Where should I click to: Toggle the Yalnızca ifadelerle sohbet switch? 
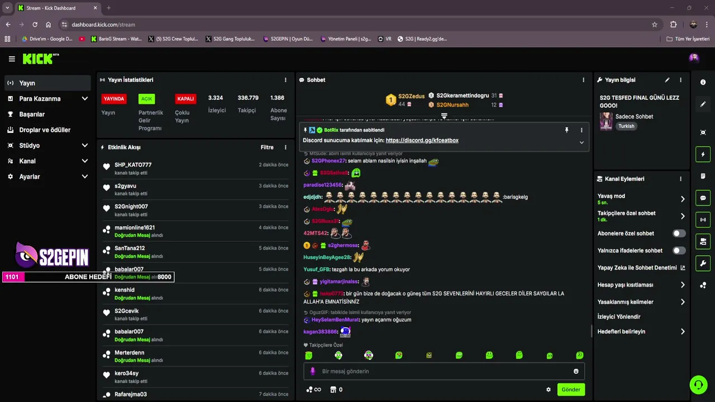[x=679, y=251]
